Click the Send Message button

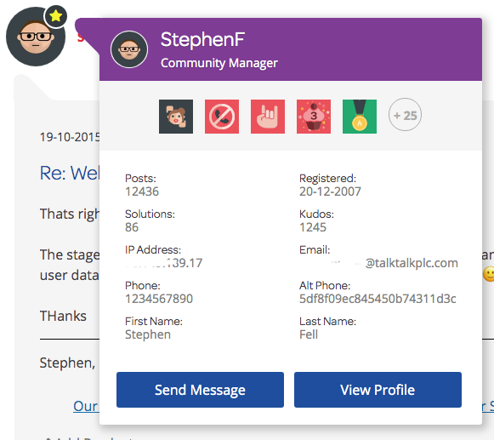(x=200, y=390)
